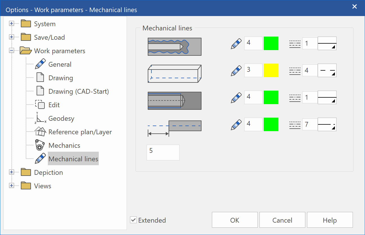Click the Edit selection icon

[x=40, y=105]
